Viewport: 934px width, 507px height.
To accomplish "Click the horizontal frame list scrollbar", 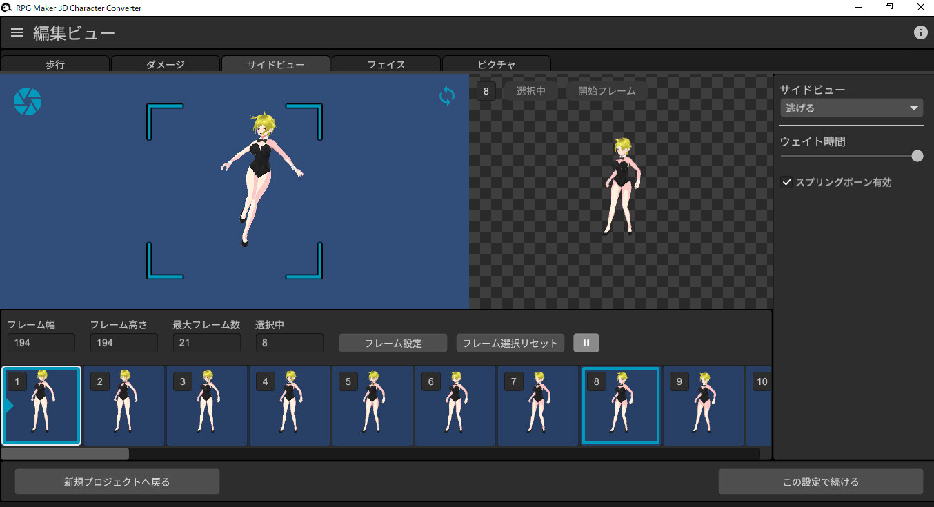I will pyautogui.click(x=64, y=453).
